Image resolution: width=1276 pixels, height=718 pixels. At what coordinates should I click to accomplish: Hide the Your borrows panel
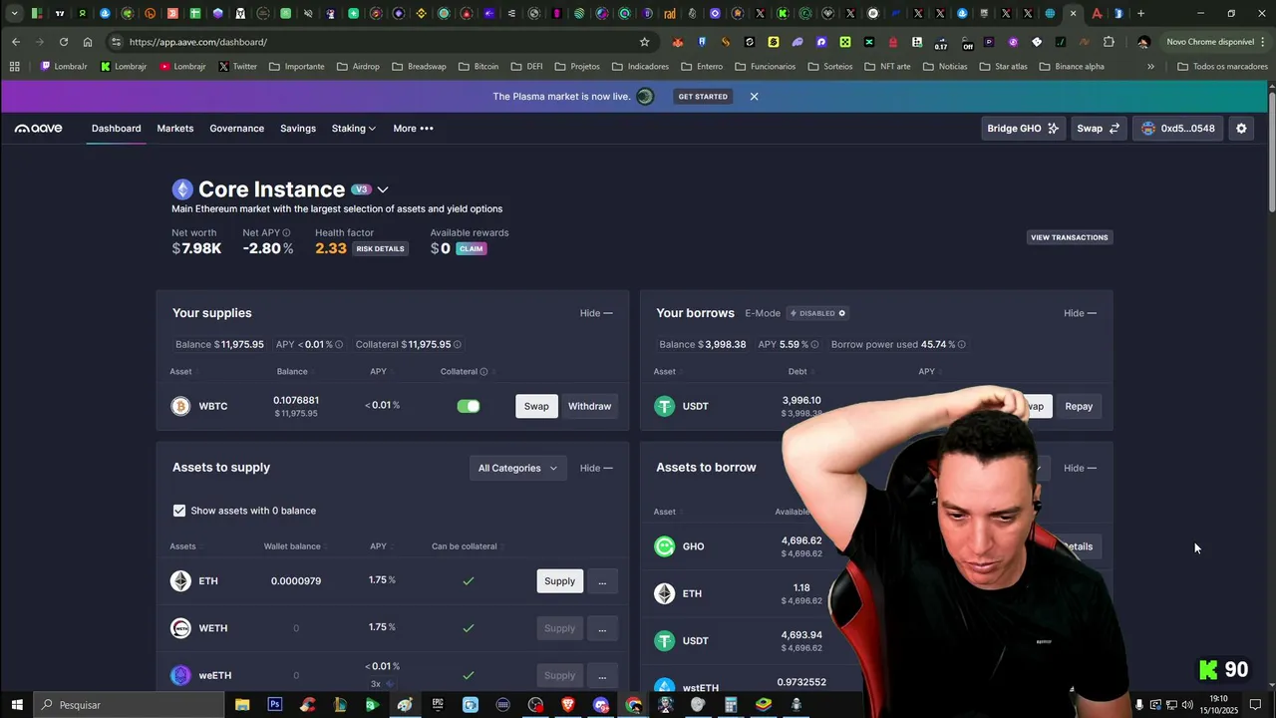[1080, 313]
